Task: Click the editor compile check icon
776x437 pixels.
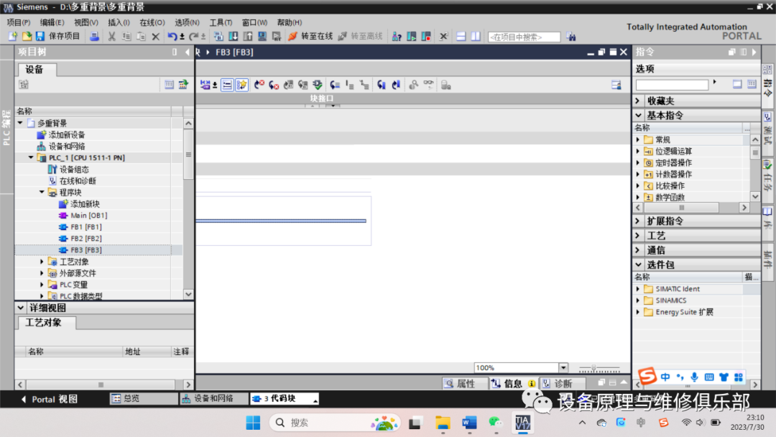Action: pos(318,85)
